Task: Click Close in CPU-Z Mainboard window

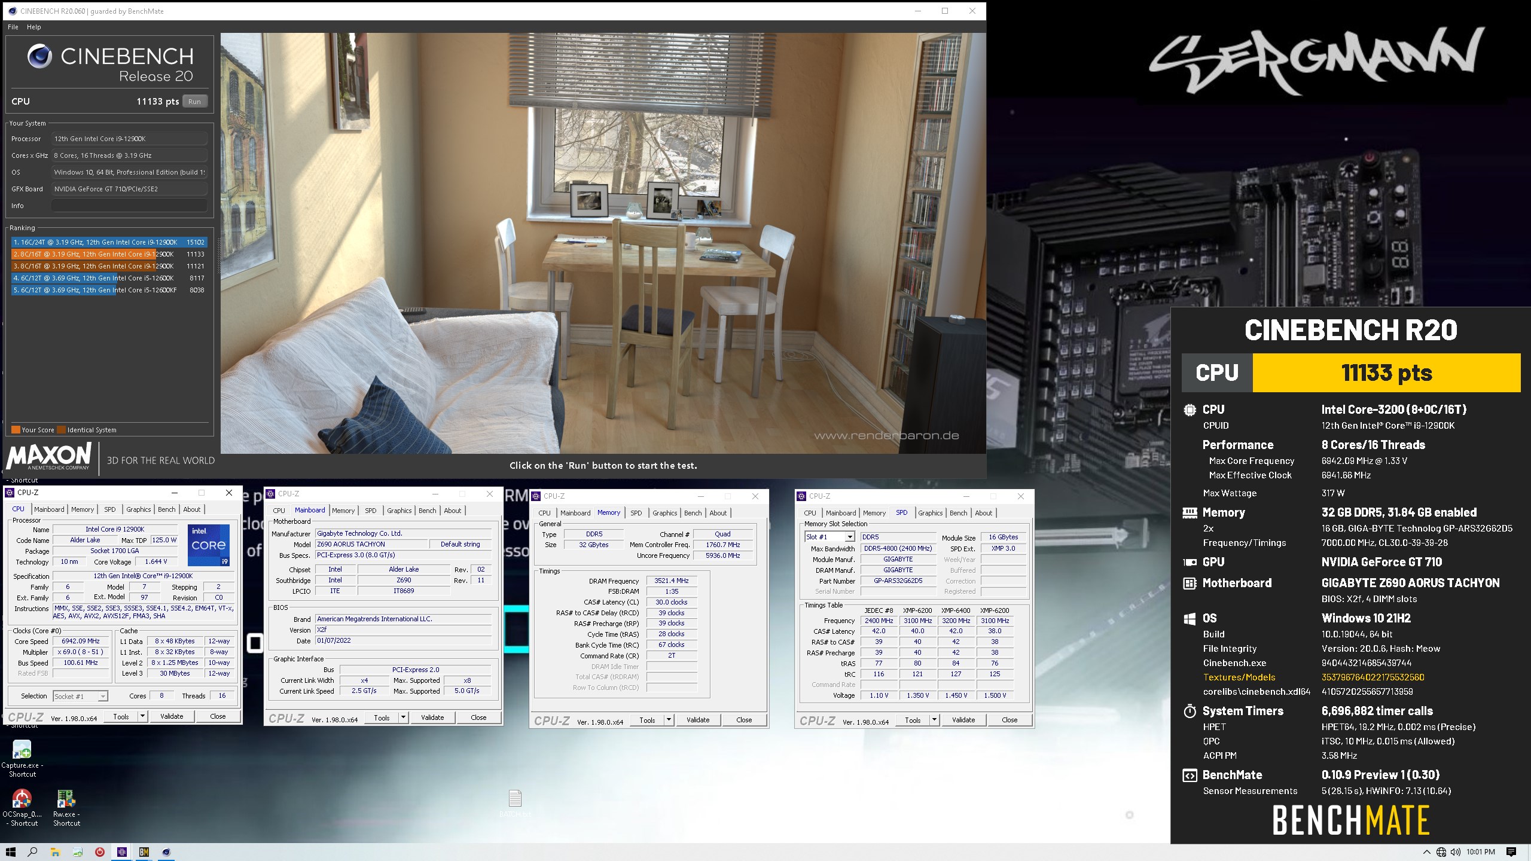Action: (x=479, y=717)
